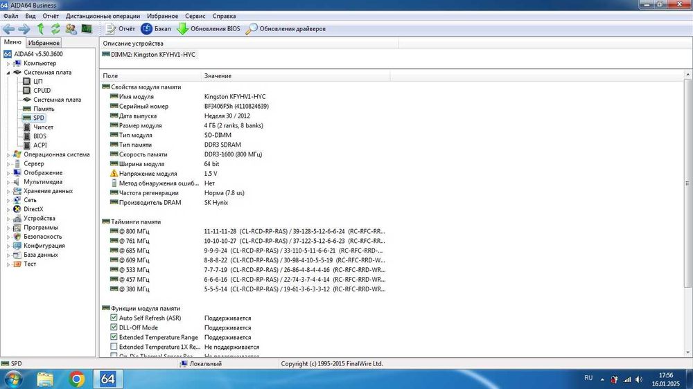Open the Справка menu
Screen dimensions: 693x389
tap(224, 16)
